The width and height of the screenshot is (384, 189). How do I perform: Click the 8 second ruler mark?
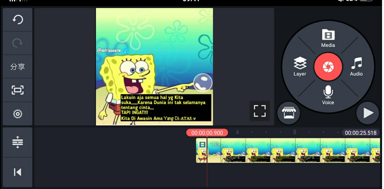(294, 132)
